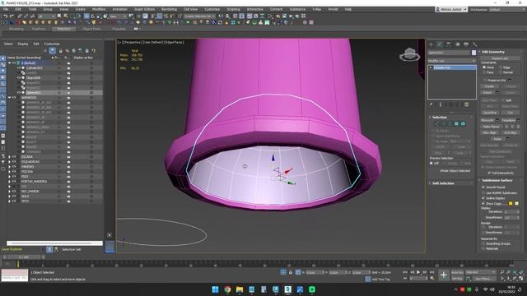Select Vertex sub-object level icon
Image resolution: width=527 pixels, height=296 pixels.
pyautogui.click(x=437, y=124)
